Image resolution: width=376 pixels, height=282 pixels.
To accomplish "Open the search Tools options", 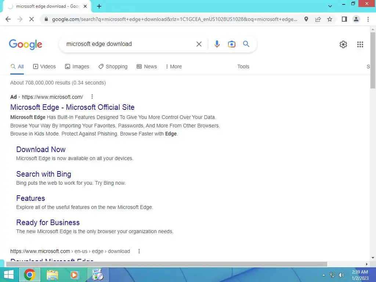I will tap(243, 67).
